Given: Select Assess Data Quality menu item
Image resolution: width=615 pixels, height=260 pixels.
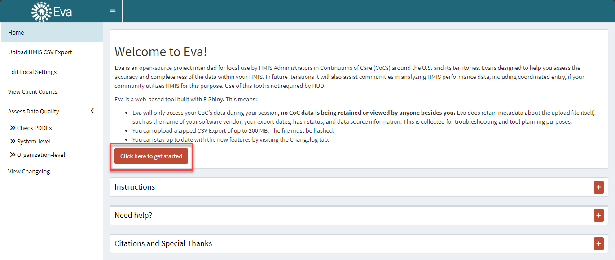Looking at the screenshot, I should pyautogui.click(x=52, y=111).
